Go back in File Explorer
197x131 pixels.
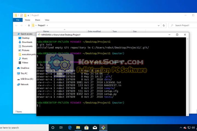click(x=16, y=25)
